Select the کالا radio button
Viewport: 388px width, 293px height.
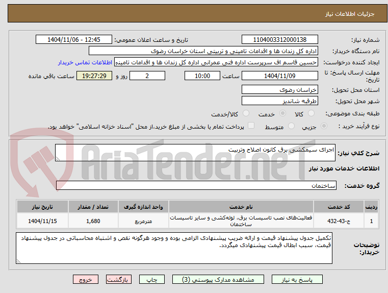[311, 113]
